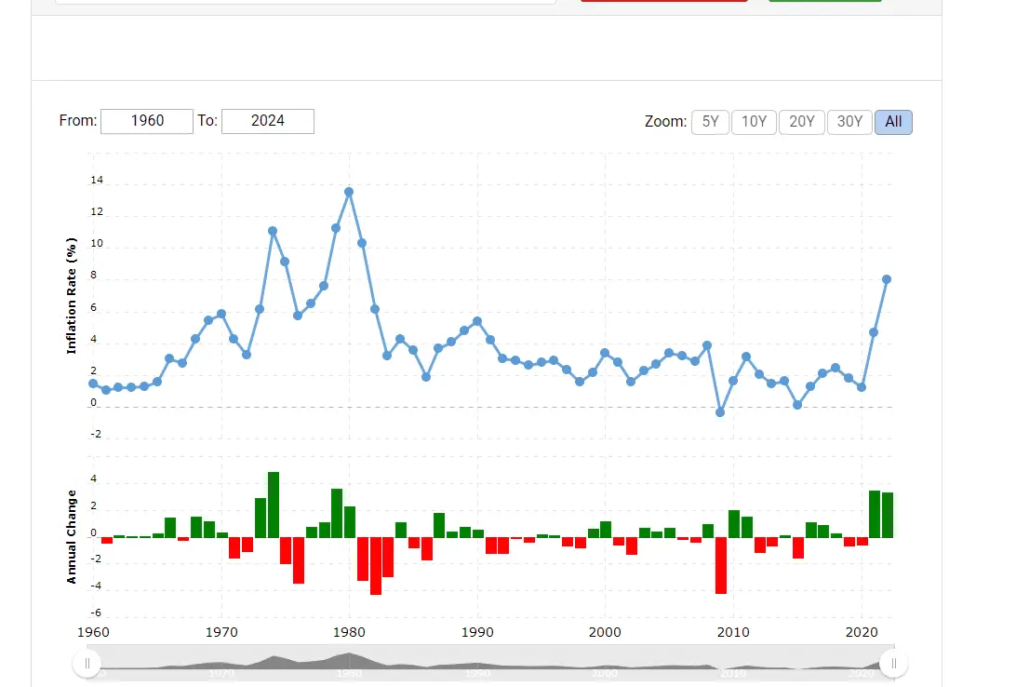The width and height of the screenshot is (1016, 687).
Task: Select the 2009 negative inflation data point
Action: (x=720, y=411)
